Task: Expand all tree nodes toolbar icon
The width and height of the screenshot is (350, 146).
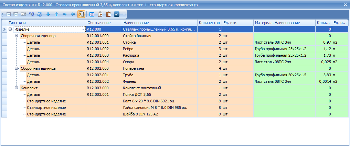Action: click(16, 14)
